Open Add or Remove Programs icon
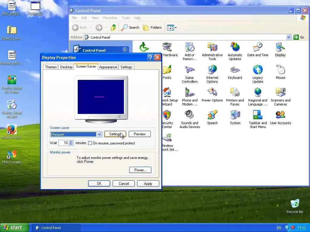The height and width of the screenshot is (232, 310). 190,51
